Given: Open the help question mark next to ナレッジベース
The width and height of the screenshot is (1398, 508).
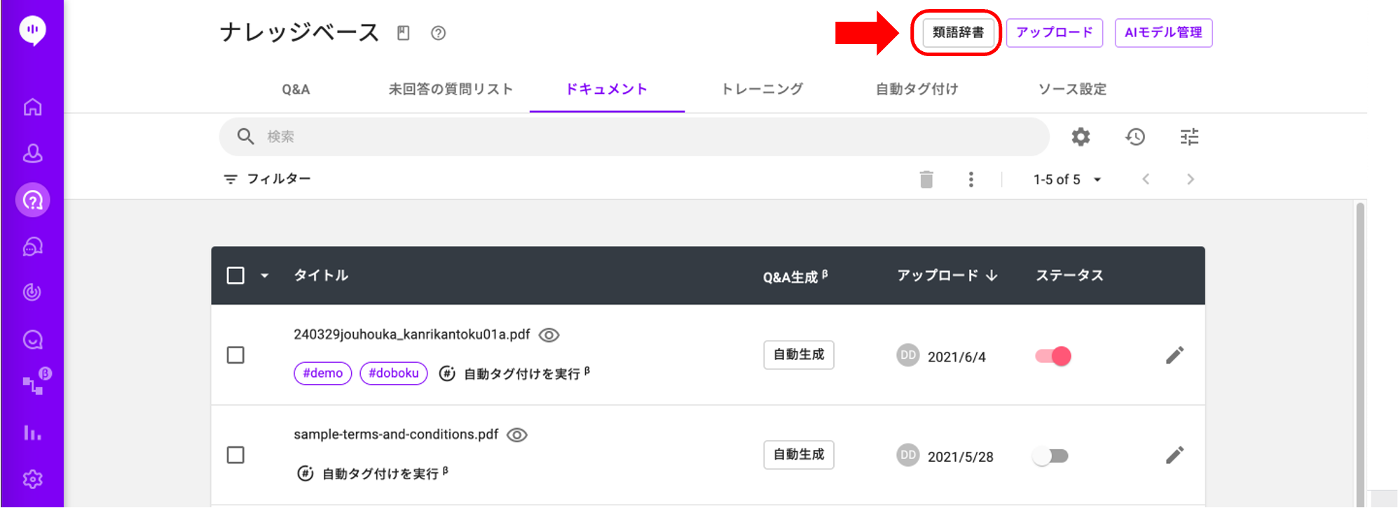Looking at the screenshot, I should 438,33.
